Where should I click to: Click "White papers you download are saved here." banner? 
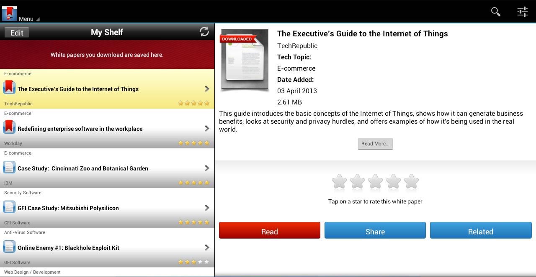[x=107, y=55]
